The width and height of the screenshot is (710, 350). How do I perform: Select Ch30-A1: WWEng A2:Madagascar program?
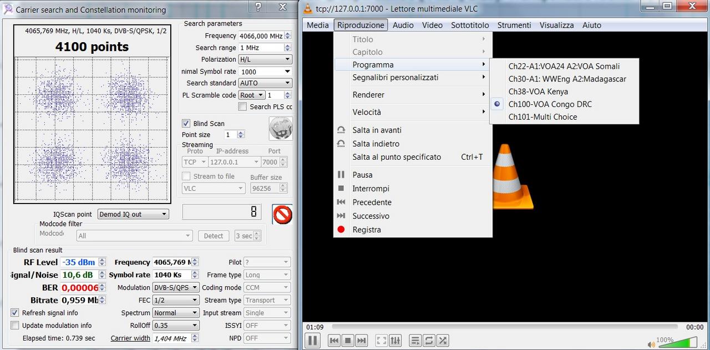coord(564,79)
